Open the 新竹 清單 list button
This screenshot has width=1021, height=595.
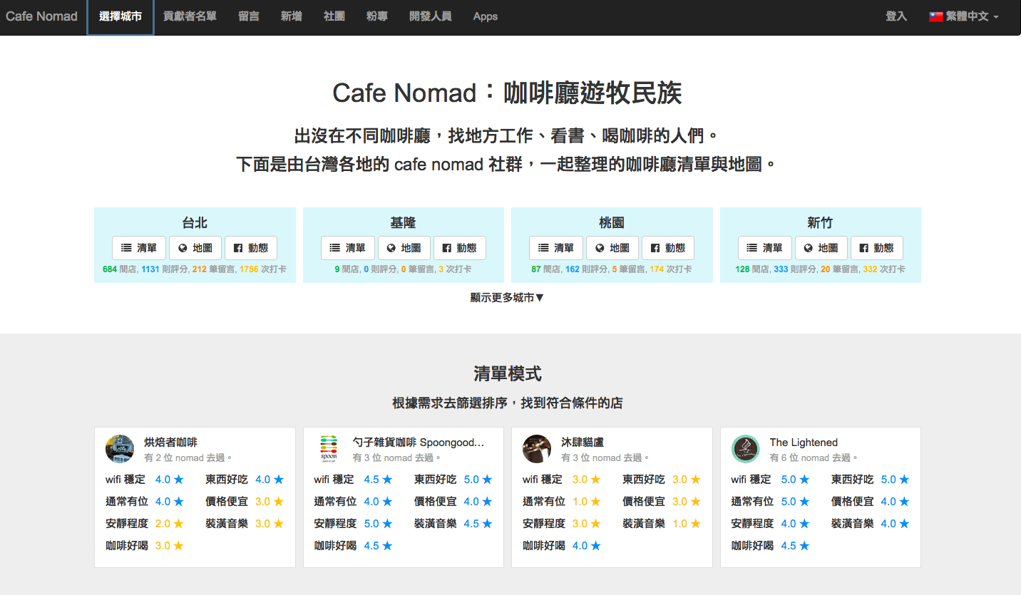(x=765, y=248)
